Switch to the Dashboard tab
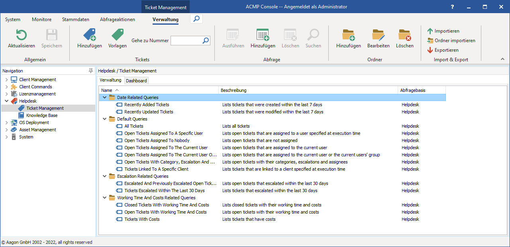Screen dimensions: 510x247 coord(136,81)
